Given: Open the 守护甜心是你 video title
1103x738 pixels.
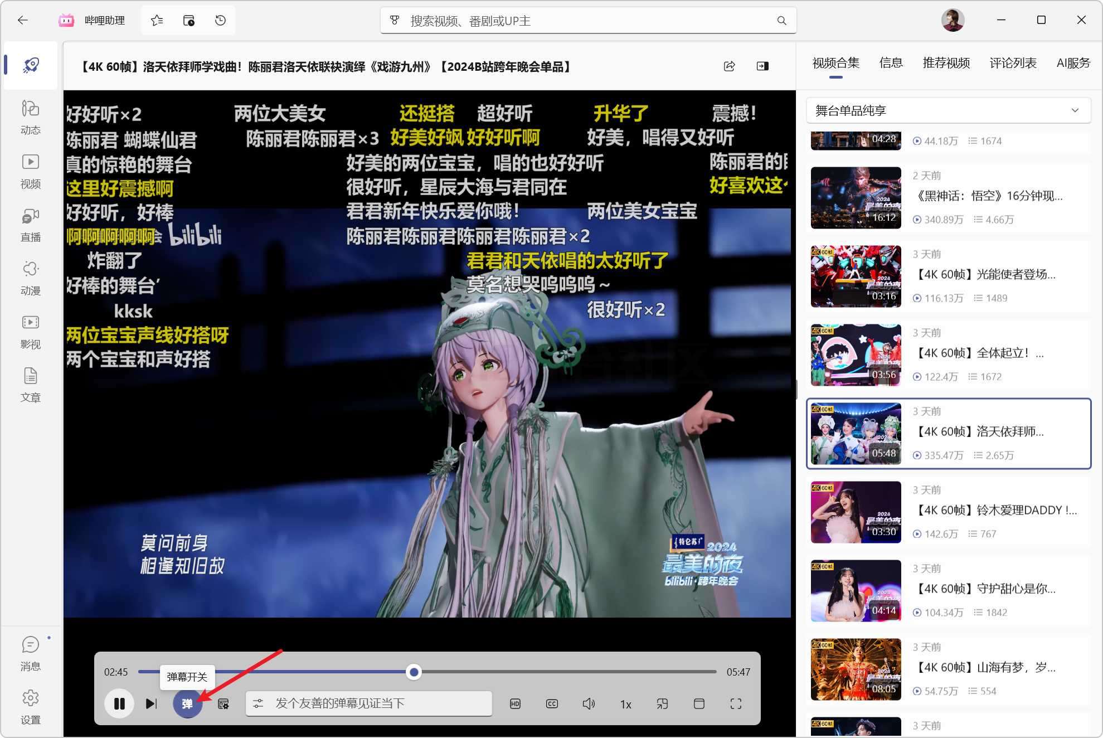Looking at the screenshot, I should (x=984, y=589).
